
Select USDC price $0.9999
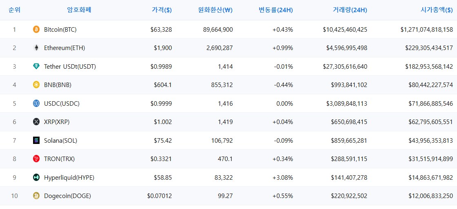(x=161, y=104)
